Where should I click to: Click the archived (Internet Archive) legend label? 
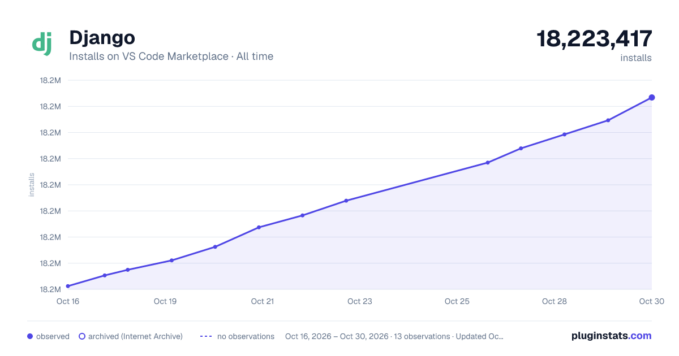click(135, 336)
